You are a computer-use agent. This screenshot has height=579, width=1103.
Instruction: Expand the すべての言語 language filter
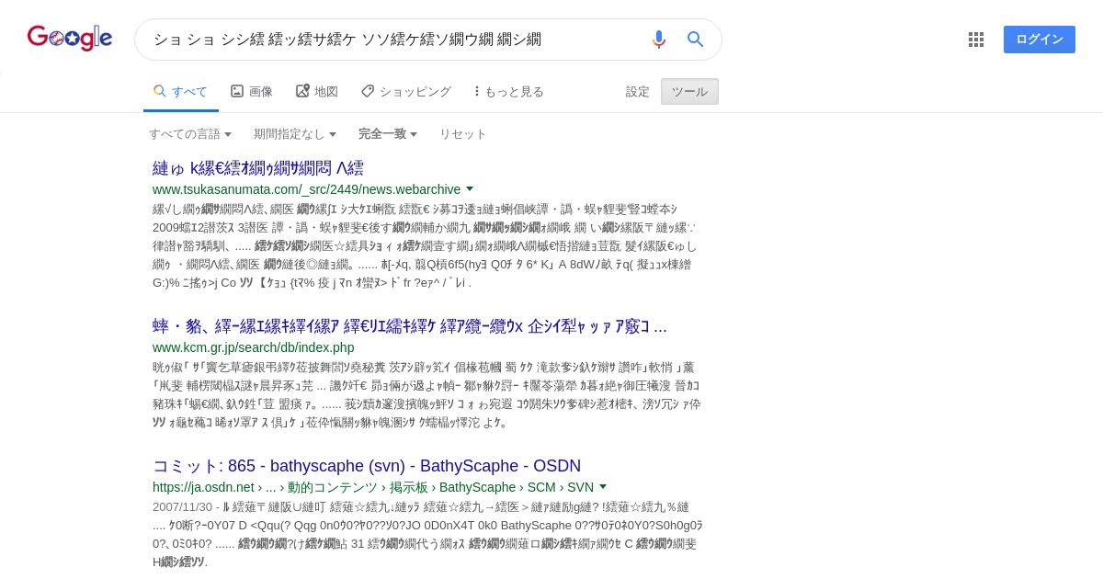[x=190, y=133]
